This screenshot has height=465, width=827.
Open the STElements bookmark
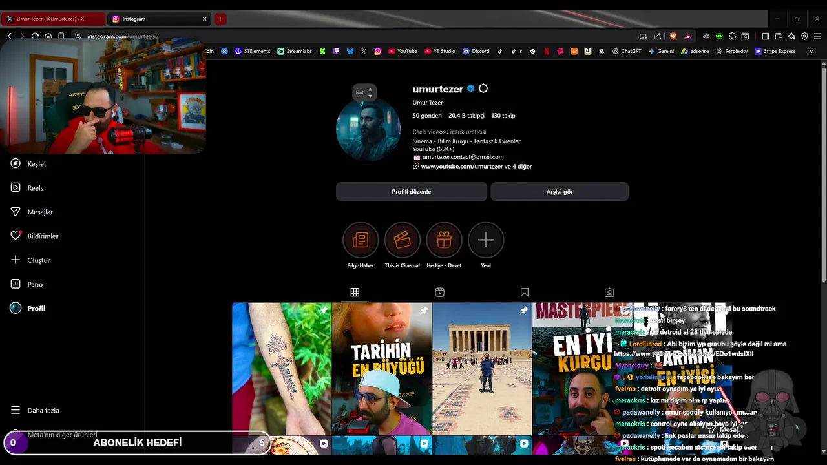coord(253,51)
